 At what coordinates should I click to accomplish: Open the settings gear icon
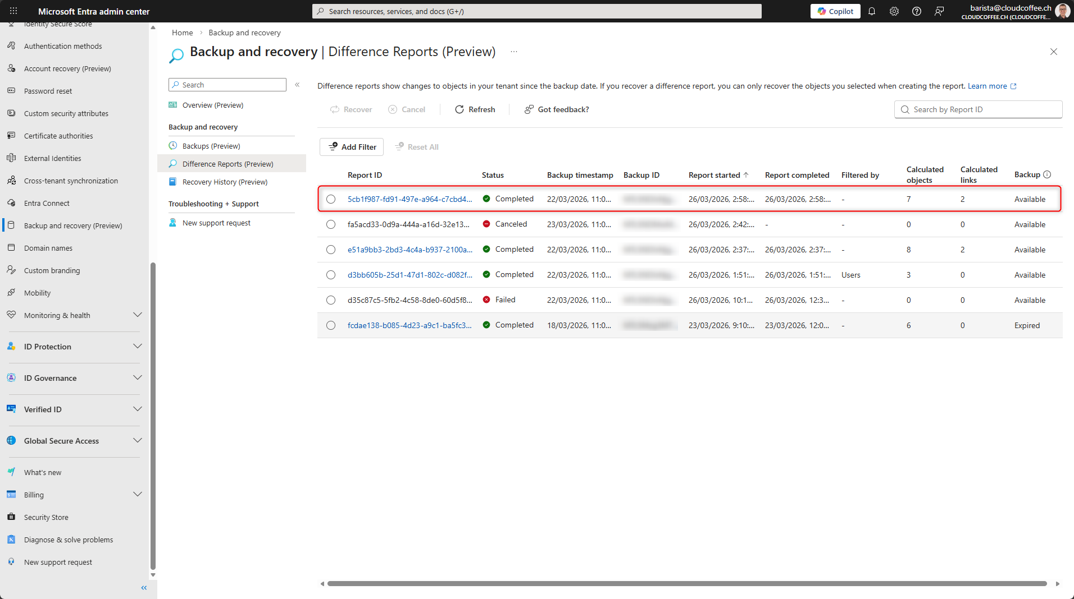(894, 11)
